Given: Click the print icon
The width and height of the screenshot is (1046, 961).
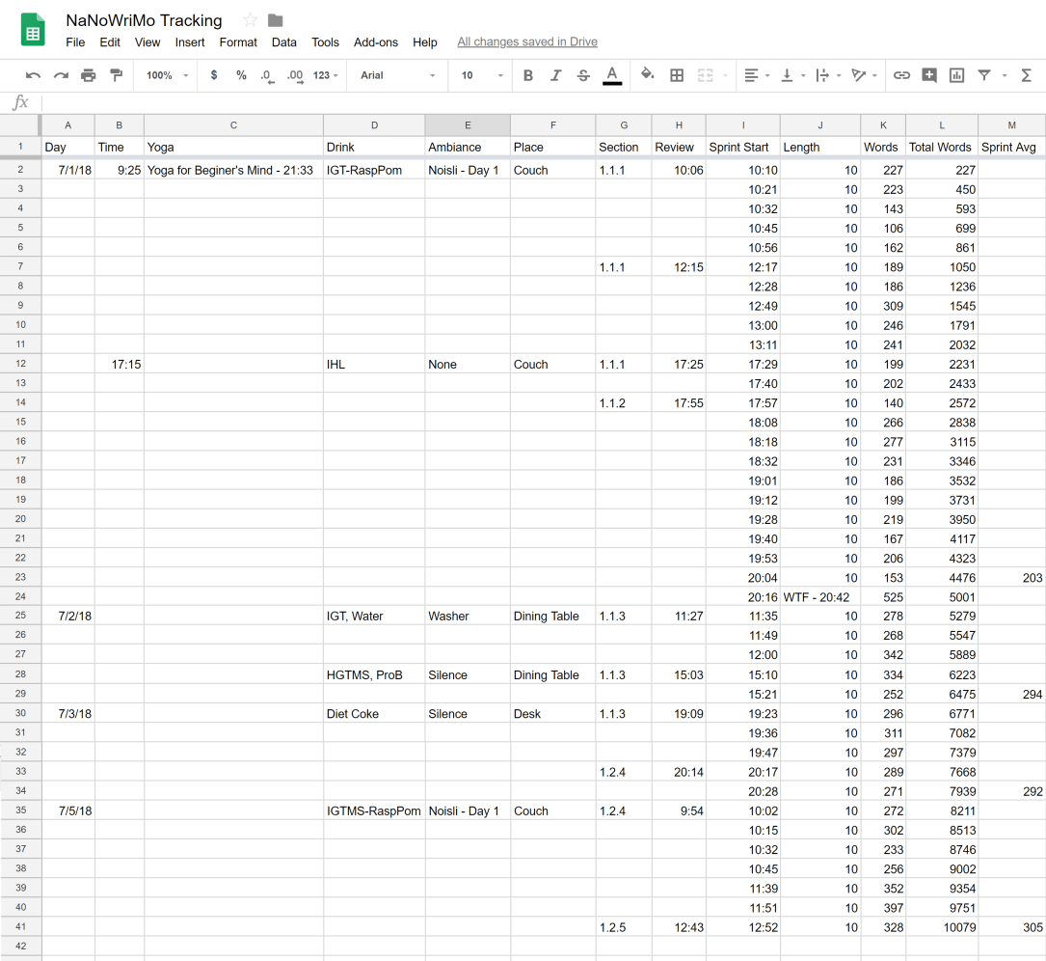Looking at the screenshot, I should click(x=89, y=75).
